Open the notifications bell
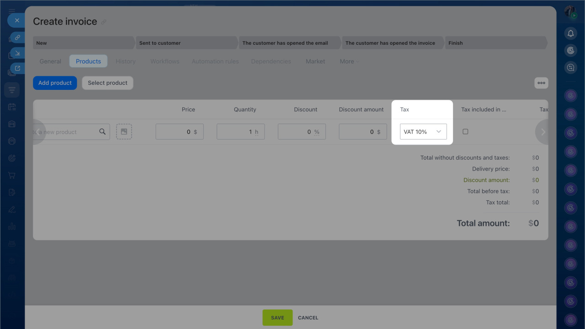Screen dimensions: 585x329 tap(570, 34)
